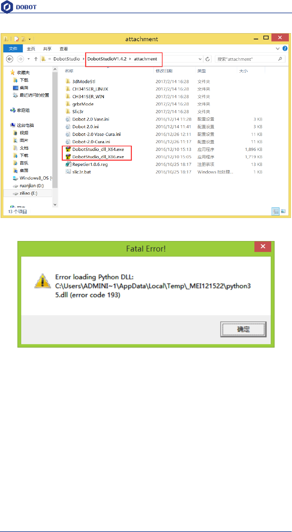The height and width of the screenshot is (532, 292).
Task: Open the Explorer help question-mark icon
Action: click(x=285, y=49)
